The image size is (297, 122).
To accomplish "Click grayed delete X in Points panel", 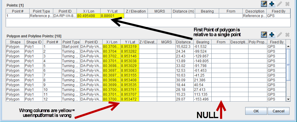I will click(287, 4).
